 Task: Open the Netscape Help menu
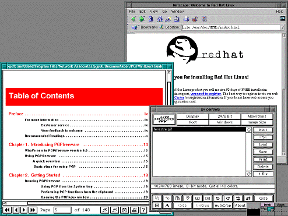[x=280, y=12]
